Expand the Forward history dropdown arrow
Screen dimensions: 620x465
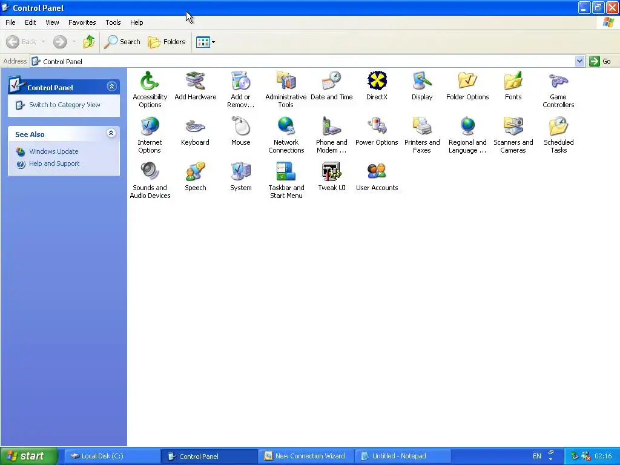(x=74, y=42)
